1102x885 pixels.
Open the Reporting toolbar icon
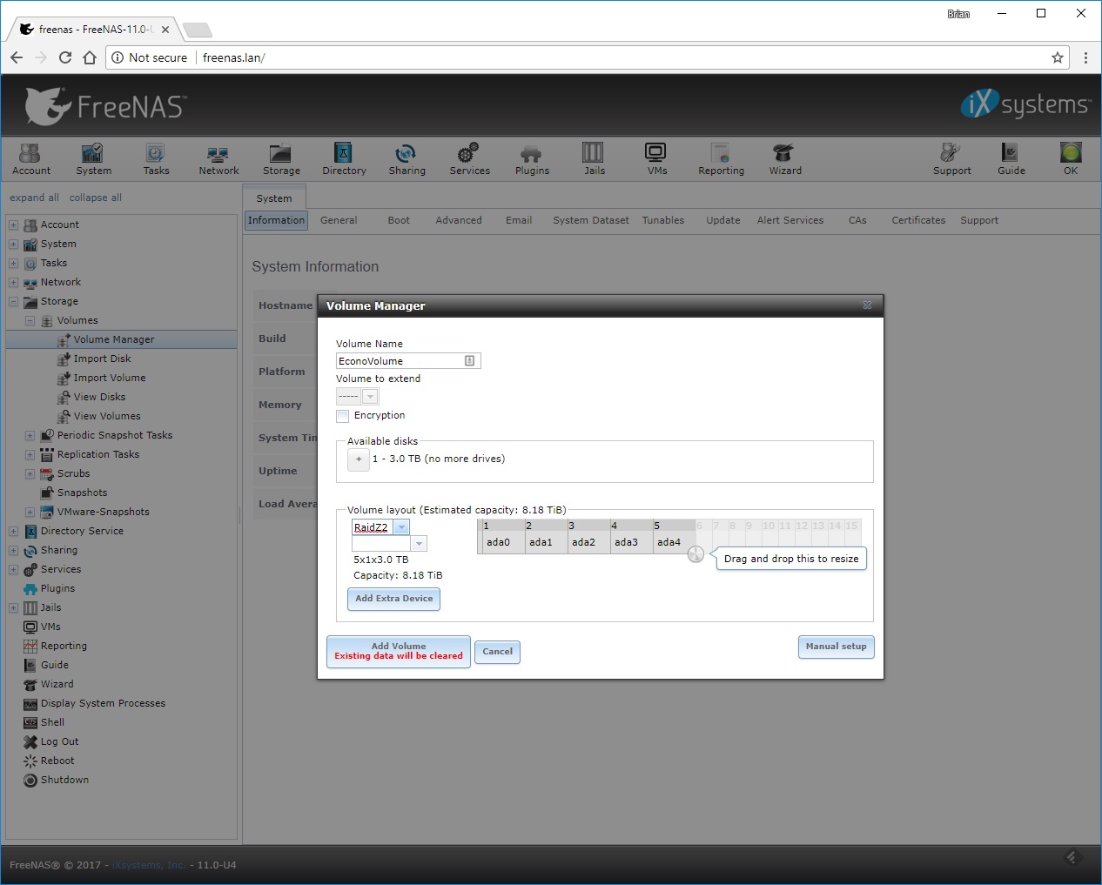tap(721, 159)
